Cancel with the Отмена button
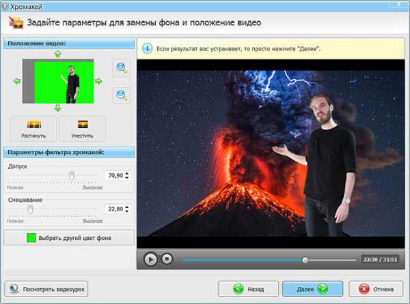The width and height of the screenshot is (410, 304). click(x=376, y=289)
